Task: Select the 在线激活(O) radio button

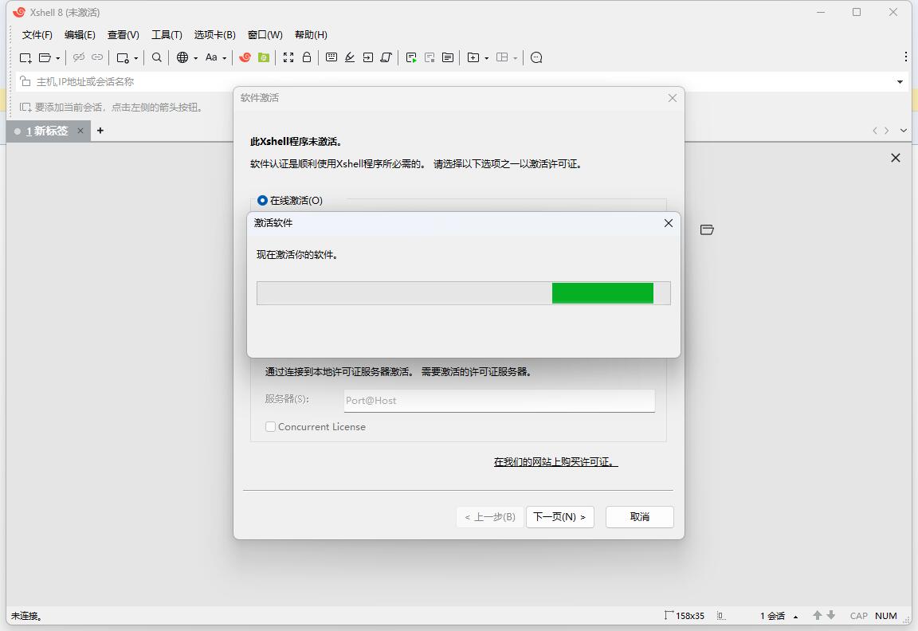Action: [262, 201]
